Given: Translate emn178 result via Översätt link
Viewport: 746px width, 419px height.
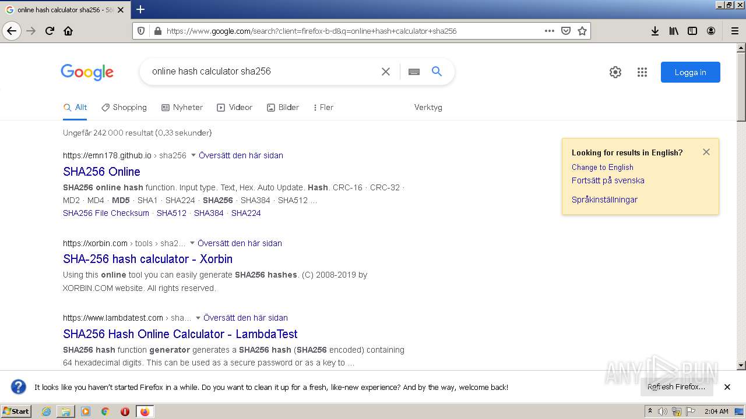Looking at the screenshot, I should click(241, 155).
